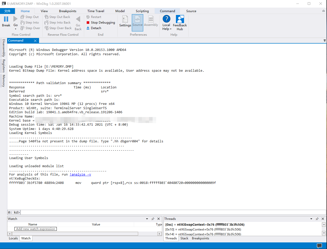Screen dimensions: 327x249
Task: Select the Time Travel ribbon tab
Action: [96, 11]
